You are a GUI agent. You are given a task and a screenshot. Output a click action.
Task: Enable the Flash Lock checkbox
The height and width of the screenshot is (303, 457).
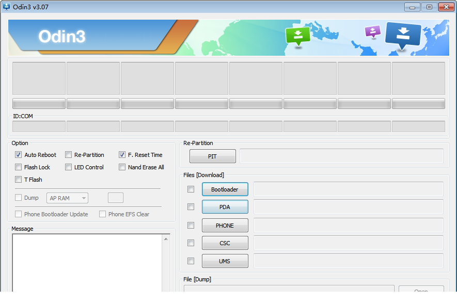(x=19, y=167)
